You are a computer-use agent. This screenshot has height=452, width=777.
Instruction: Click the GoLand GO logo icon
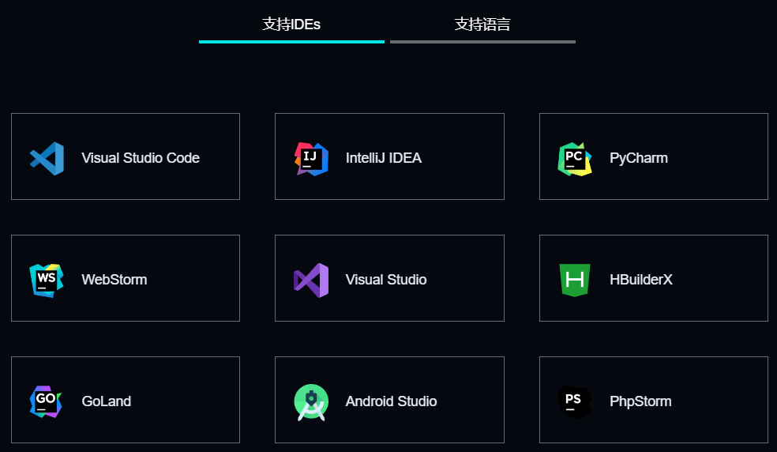46,401
